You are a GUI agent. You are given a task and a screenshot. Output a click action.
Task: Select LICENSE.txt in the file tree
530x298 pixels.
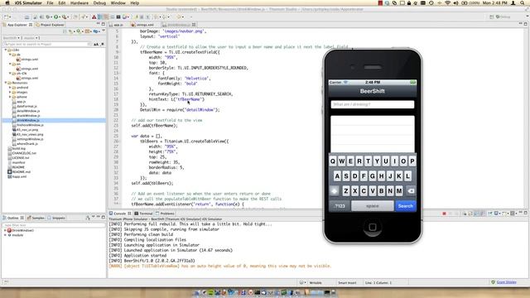click(21, 158)
